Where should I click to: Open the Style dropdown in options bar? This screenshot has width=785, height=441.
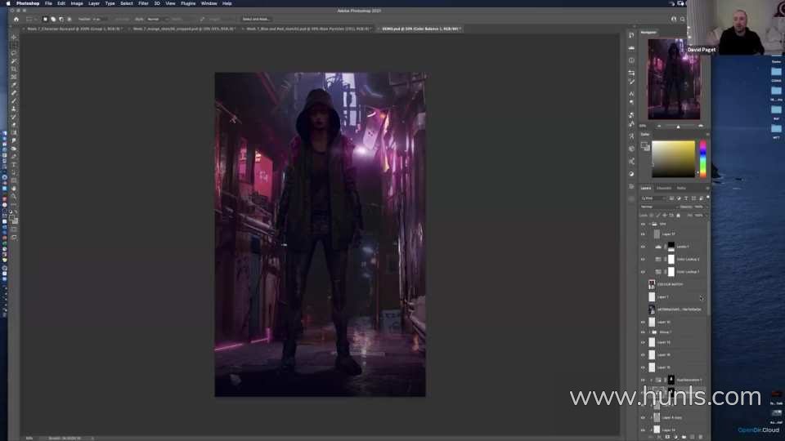(x=156, y=19)
